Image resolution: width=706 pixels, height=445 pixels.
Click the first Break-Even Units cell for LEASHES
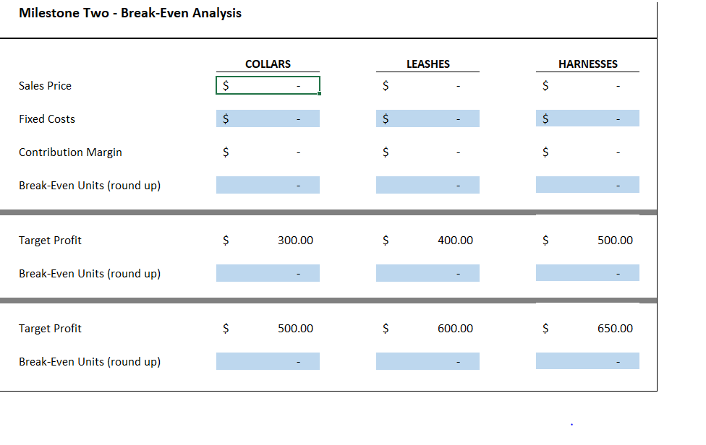[x=428, y=185]
